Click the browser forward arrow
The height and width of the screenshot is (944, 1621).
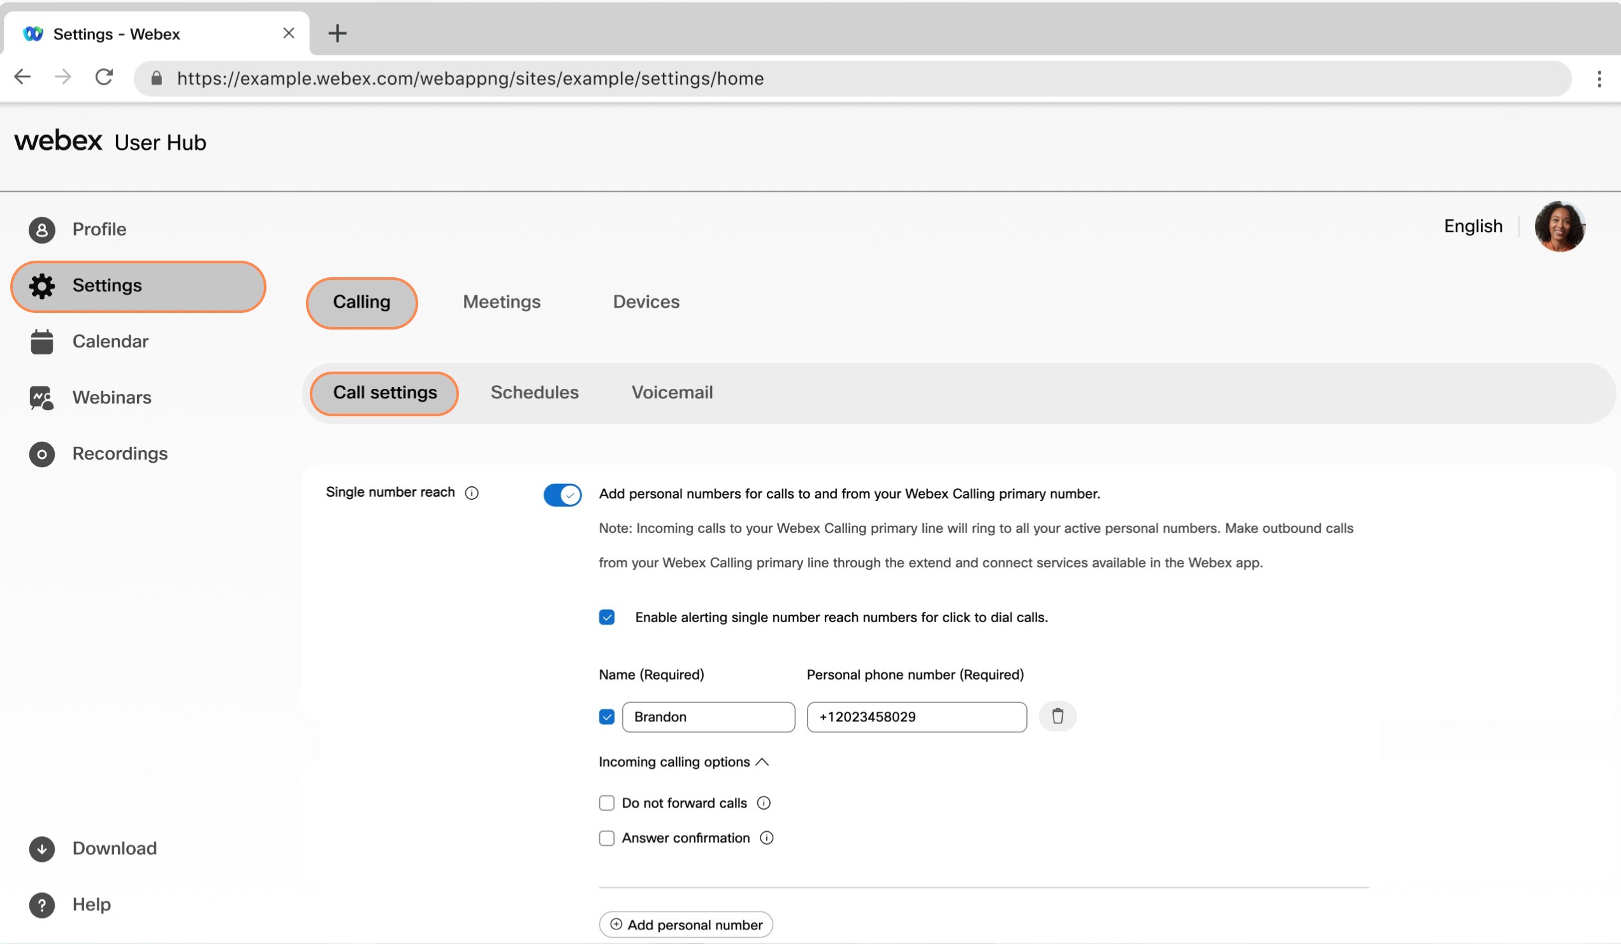[x=63, y=77]
